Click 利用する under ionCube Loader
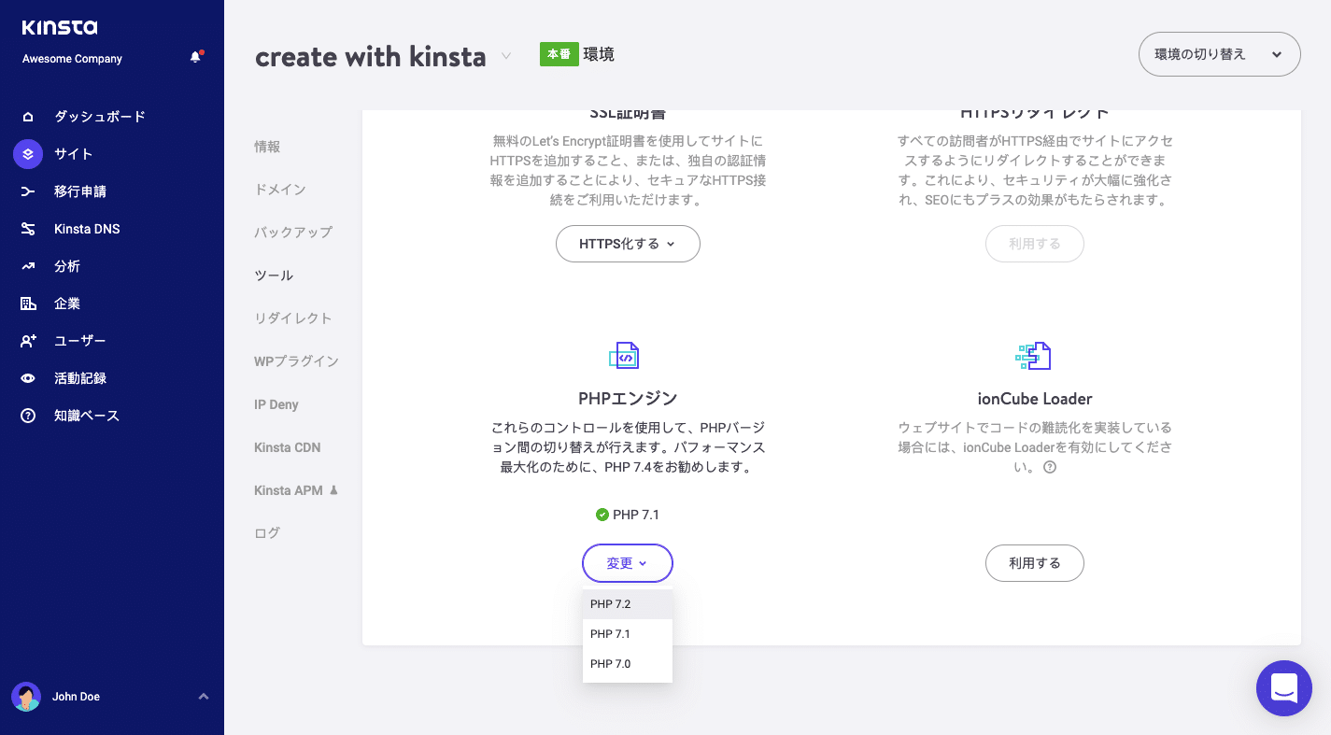Viewport: 1331px width, 735px height. pos(1034,563)
